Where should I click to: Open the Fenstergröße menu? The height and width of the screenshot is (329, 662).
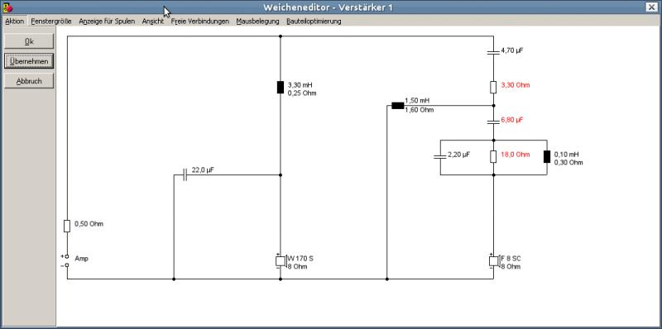click(x=51, y=21)
